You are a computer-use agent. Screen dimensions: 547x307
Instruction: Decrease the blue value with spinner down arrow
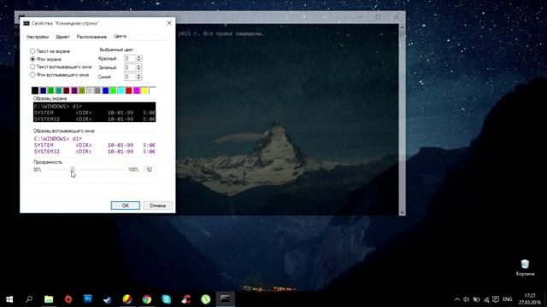point(138,78)
